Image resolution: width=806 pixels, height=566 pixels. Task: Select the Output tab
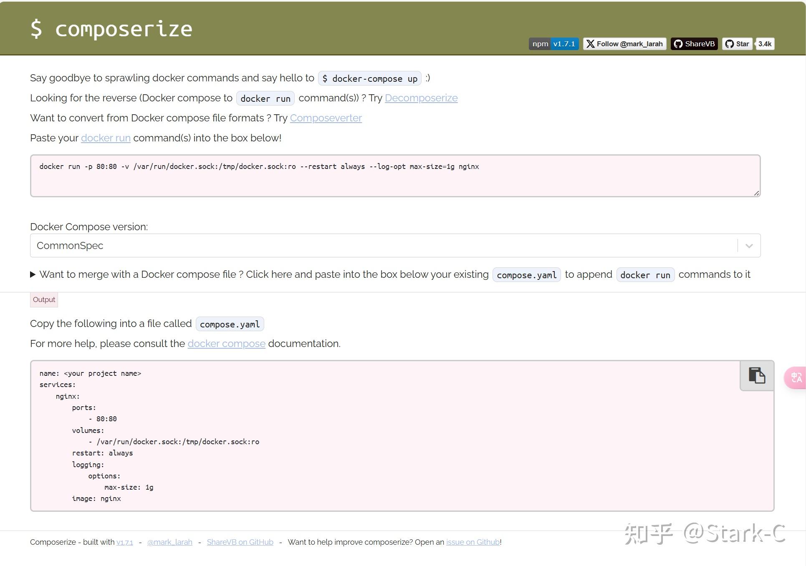pos(43,299)
